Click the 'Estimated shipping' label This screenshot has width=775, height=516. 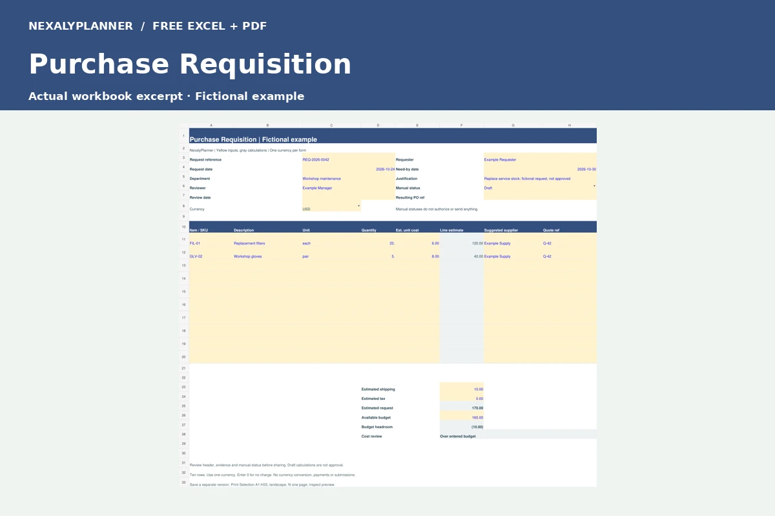click(378, 389)
